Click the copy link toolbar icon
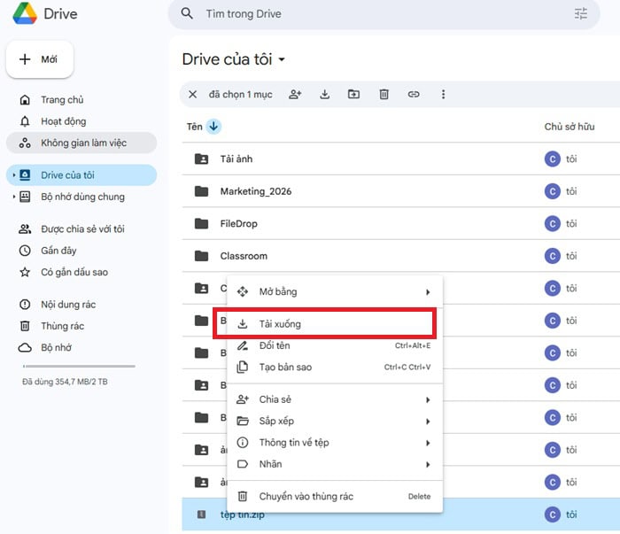This screenshot has height=534, width=620. 414,95
